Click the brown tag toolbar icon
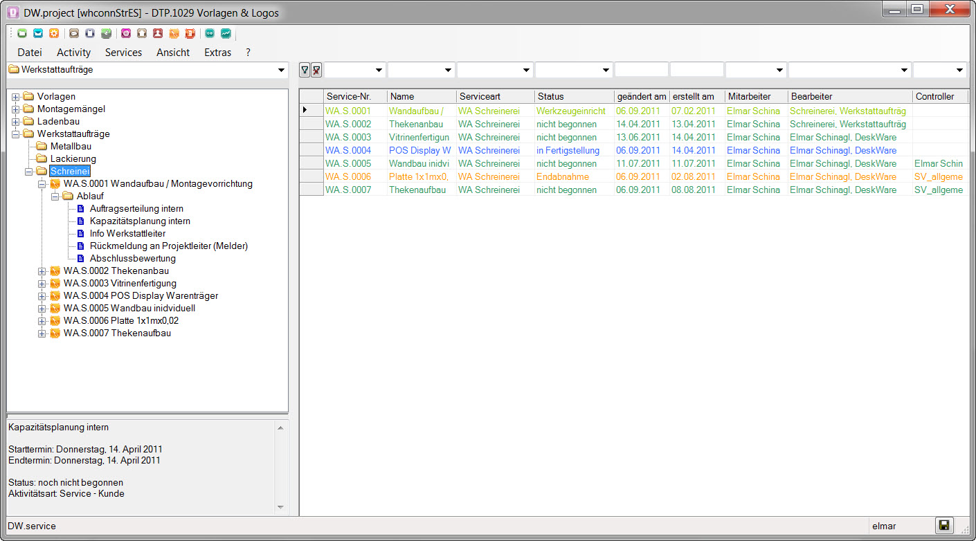976x541 pixels. (74, 33)
